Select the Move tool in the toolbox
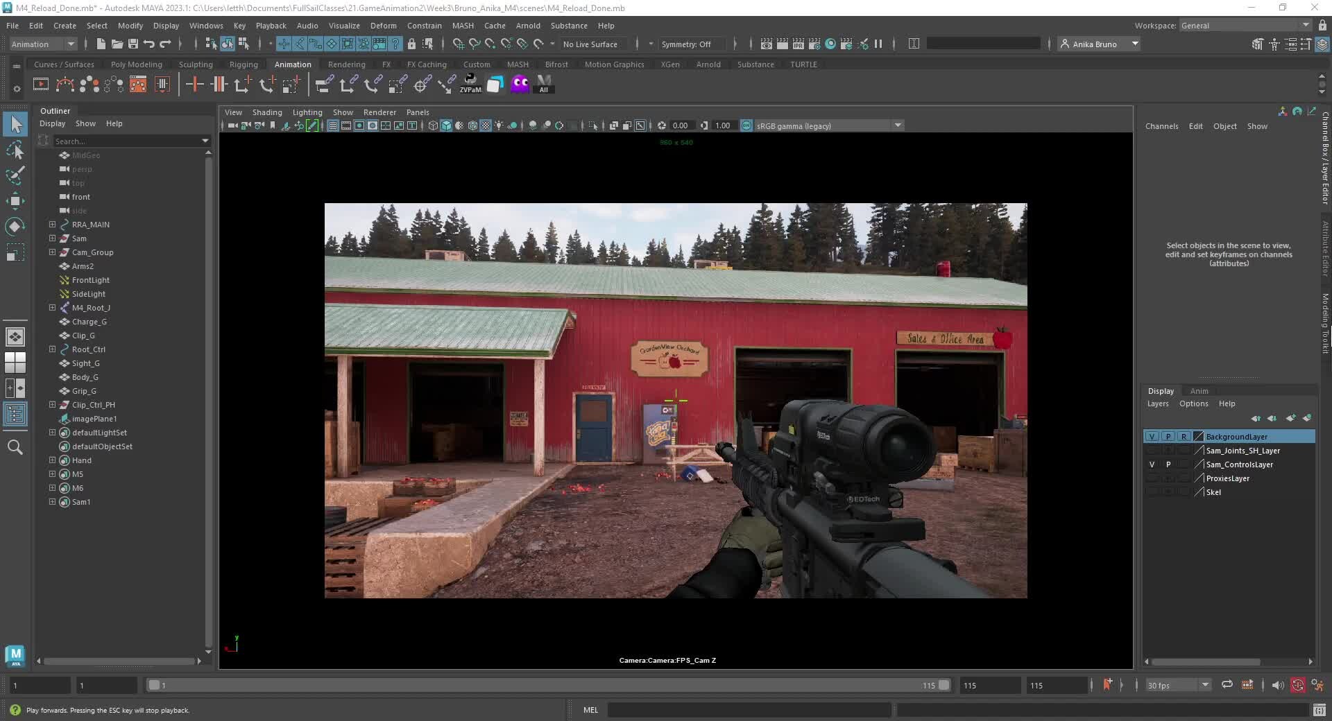The width and height of the screenshot is (1332, 721). 15,201
